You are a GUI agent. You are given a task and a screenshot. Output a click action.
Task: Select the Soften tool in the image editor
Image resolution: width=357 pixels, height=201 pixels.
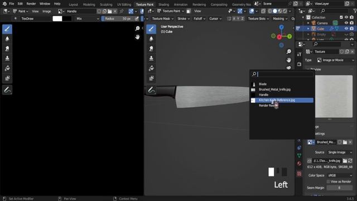pyautogui.click(x=7, y=39)
